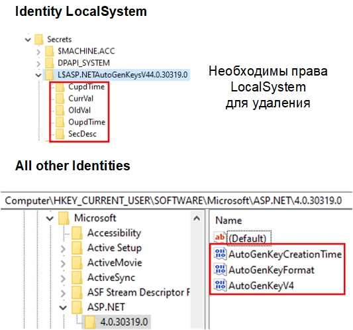Click the AutoGenKeyV4 binary value icon

pyautogui.click(x=220, y=285)
